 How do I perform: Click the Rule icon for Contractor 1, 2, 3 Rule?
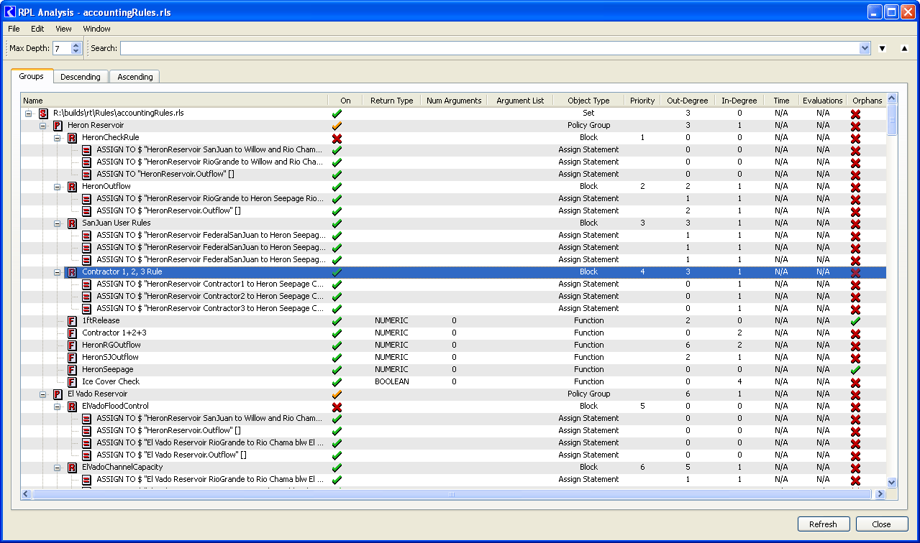[72, 272]
